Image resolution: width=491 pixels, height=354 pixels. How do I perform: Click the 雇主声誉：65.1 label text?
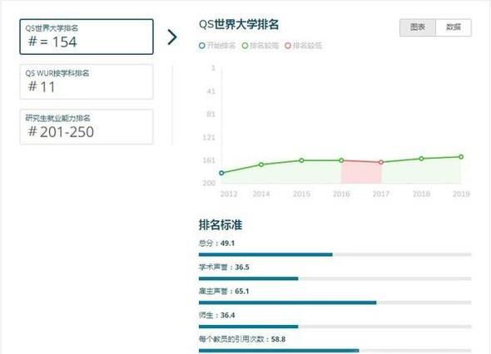click(x=224, y=291)
